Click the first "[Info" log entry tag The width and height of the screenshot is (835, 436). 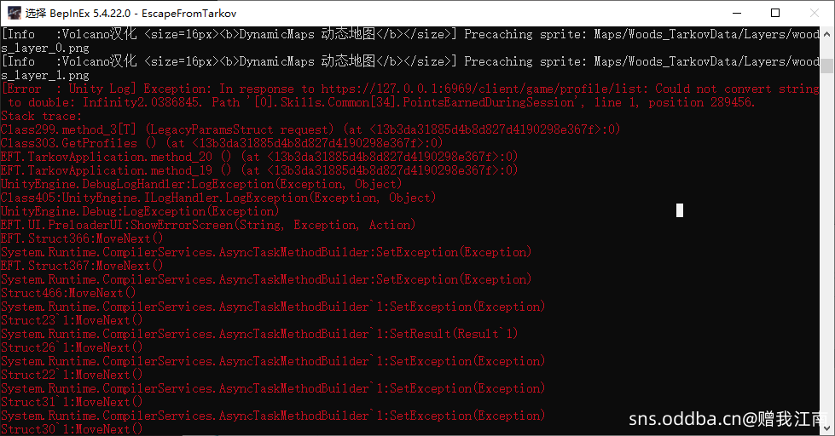tap(19, 34)
